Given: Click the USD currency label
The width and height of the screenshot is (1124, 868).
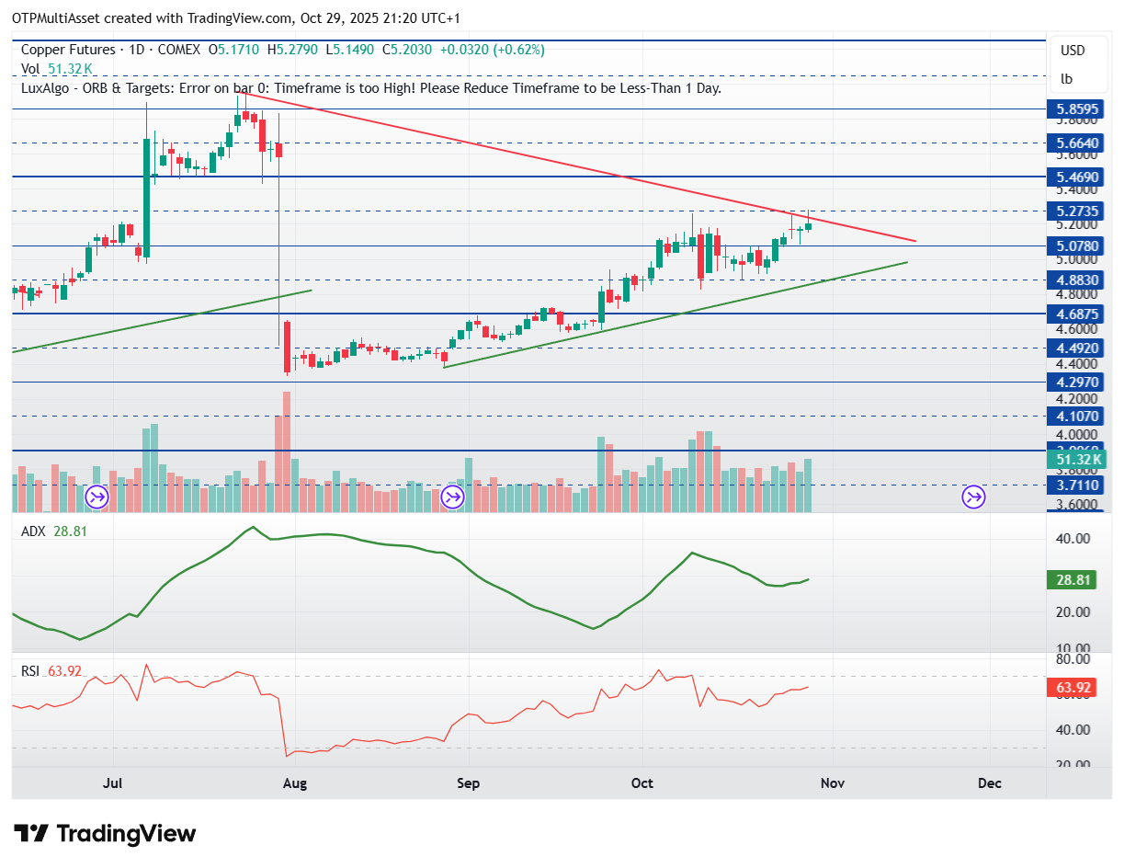Looking at the screenshot, I should [1073, 51].
